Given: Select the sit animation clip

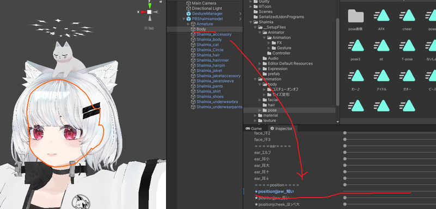Looking at the screenshot, I should pyautogui.click(x=381, y=46).
